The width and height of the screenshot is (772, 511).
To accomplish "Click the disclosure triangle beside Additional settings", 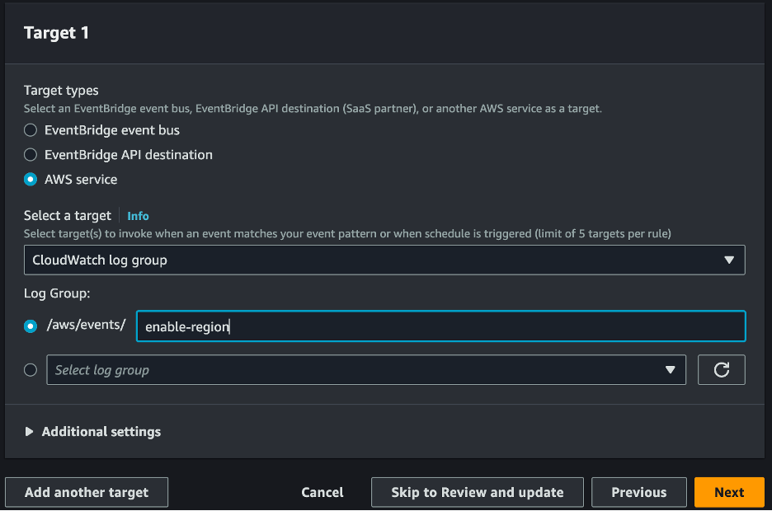I will (x=30, y=431).
